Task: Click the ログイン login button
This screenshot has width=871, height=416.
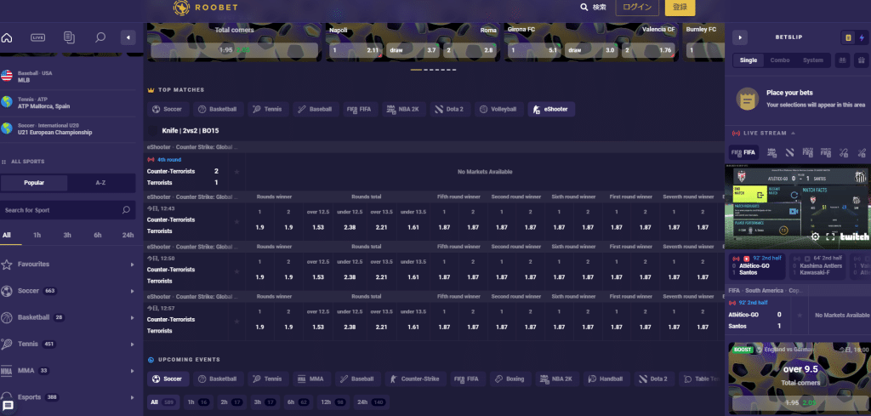Action: (x=637, y=7)
